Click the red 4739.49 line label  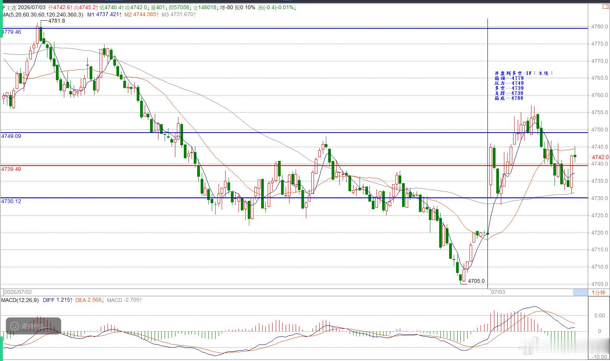[x=11, y=169]
